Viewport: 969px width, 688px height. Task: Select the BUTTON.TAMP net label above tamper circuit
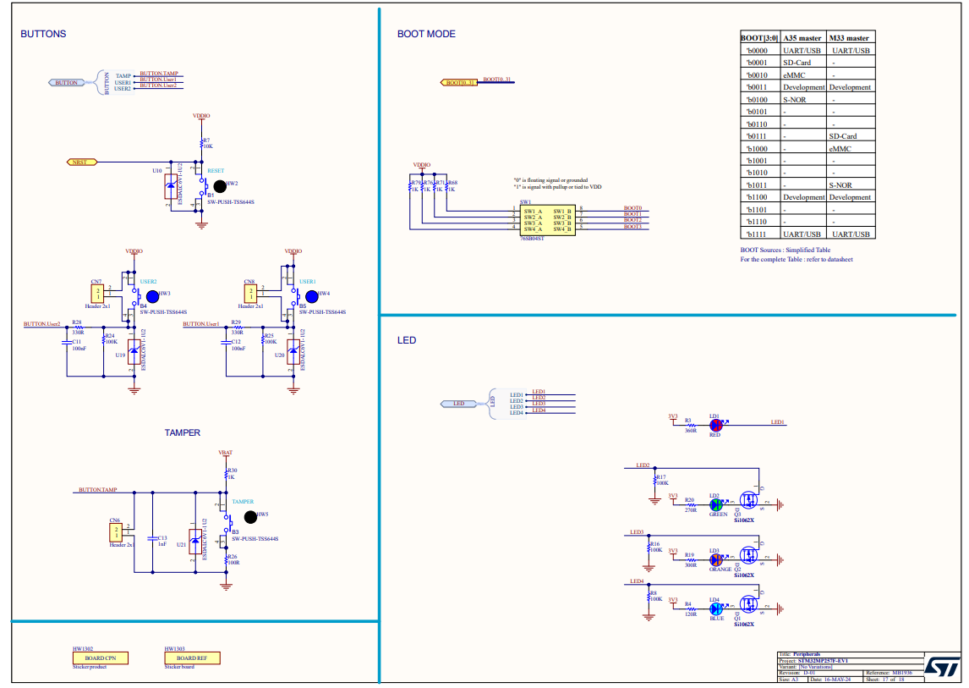pyautogui.click(x=97, y=489)
